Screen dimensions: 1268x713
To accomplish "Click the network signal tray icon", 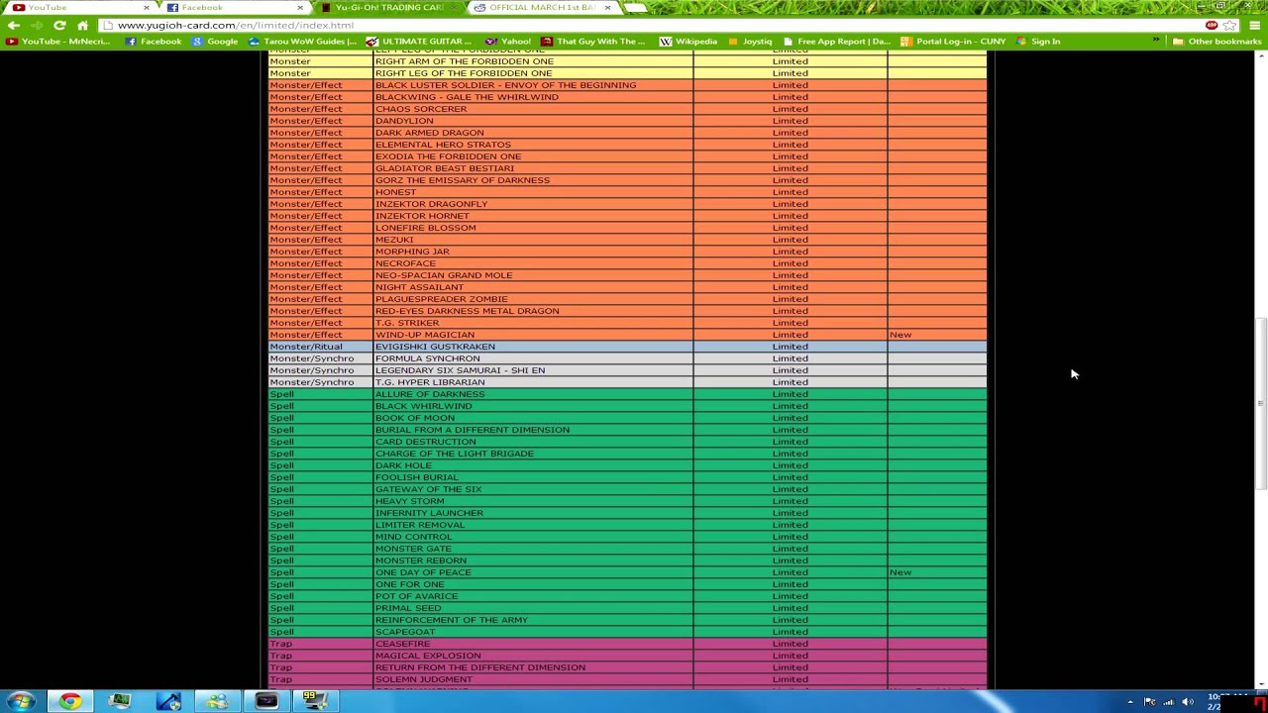I will point(1168,702).
